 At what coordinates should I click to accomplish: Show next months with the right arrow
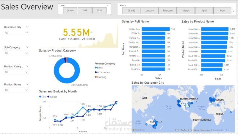[234, 11]
